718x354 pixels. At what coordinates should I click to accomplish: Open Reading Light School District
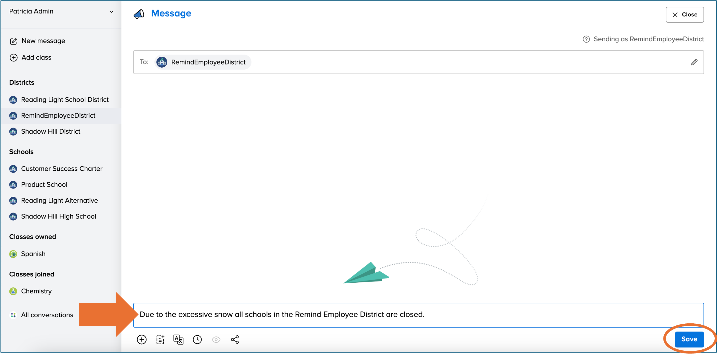(x=64, y=99)
